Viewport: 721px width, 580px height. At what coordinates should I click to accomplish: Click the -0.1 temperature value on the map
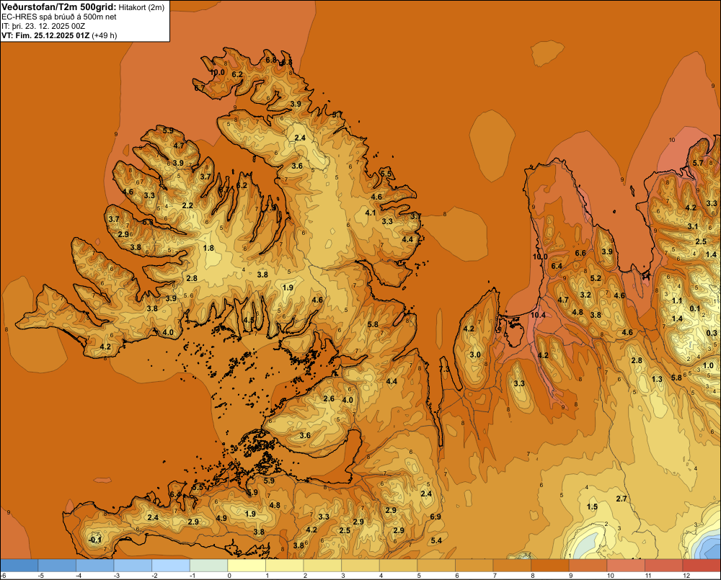click(95, 540)
